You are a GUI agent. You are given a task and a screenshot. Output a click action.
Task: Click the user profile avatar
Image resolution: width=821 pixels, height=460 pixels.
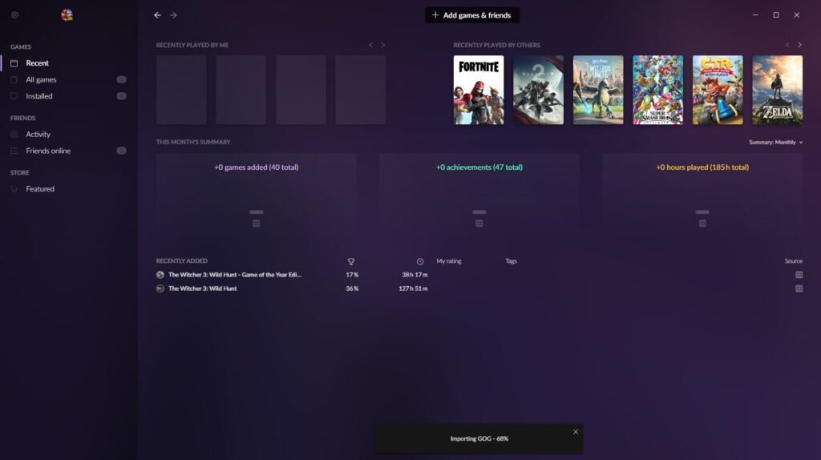pos(67,14)
